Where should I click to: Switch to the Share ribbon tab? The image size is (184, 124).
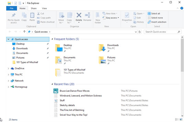coord(34,8)
